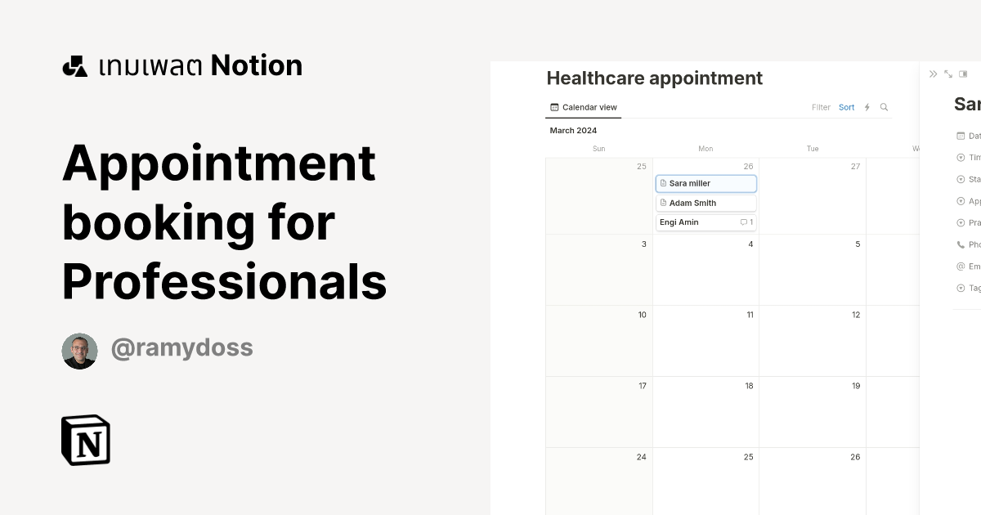
Task: Open the Time property dropdown
Action: click(x=959, y=157)
